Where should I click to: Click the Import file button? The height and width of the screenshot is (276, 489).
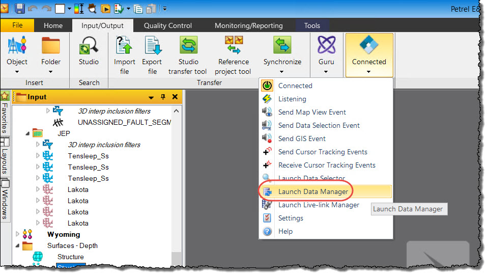pos(125,56)
